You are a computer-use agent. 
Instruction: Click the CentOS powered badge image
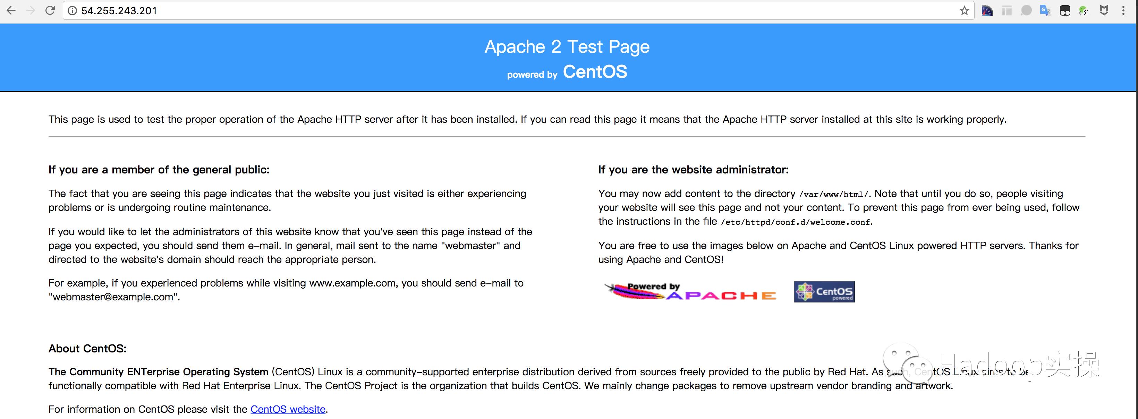pos(824,292)
